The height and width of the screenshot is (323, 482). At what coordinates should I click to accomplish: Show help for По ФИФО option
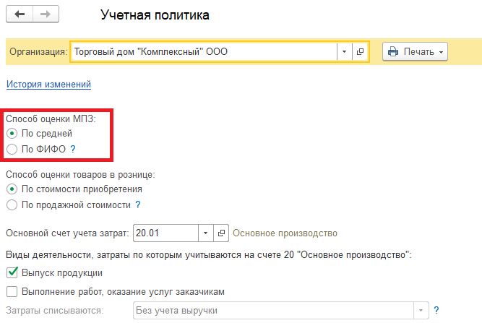73,149
